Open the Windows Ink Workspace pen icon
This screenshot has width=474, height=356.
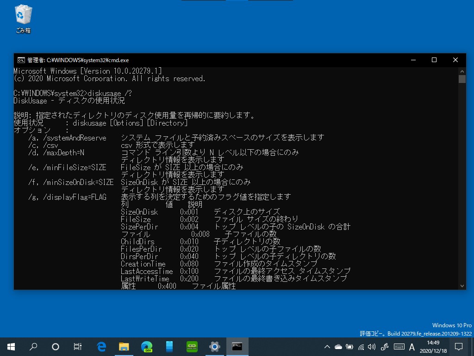tap(384, 346)
